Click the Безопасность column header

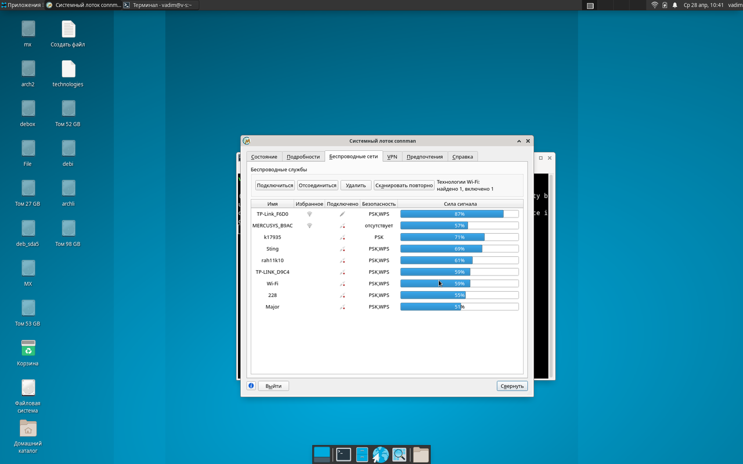click(x=378, y=204)
